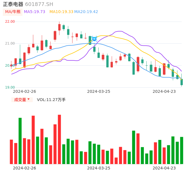Click the 601877.SH ticker code
The height and width of the screenshot is (172, 195).
39,4
